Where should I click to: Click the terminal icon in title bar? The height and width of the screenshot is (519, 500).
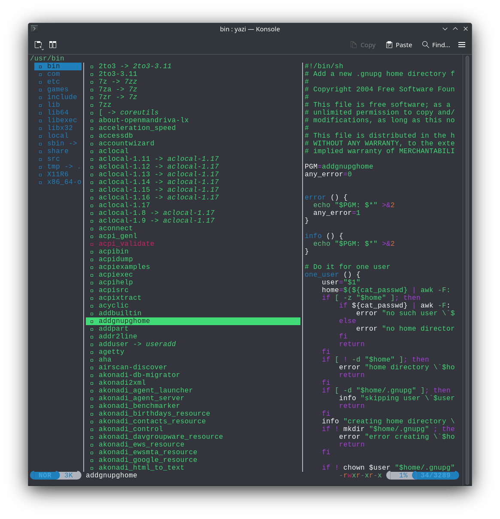(x=34, y=29)
